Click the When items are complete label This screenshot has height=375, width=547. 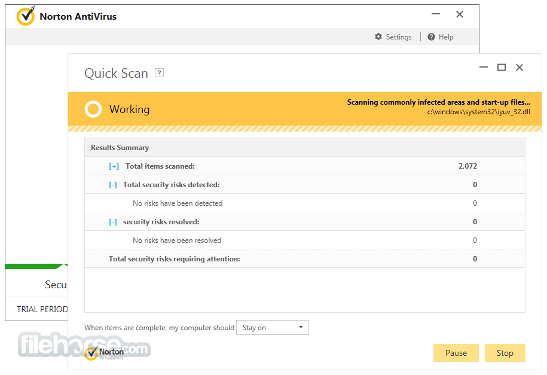159,328
